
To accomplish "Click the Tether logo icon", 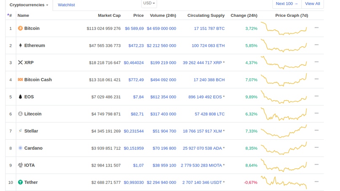I will (x=20, y=182).
